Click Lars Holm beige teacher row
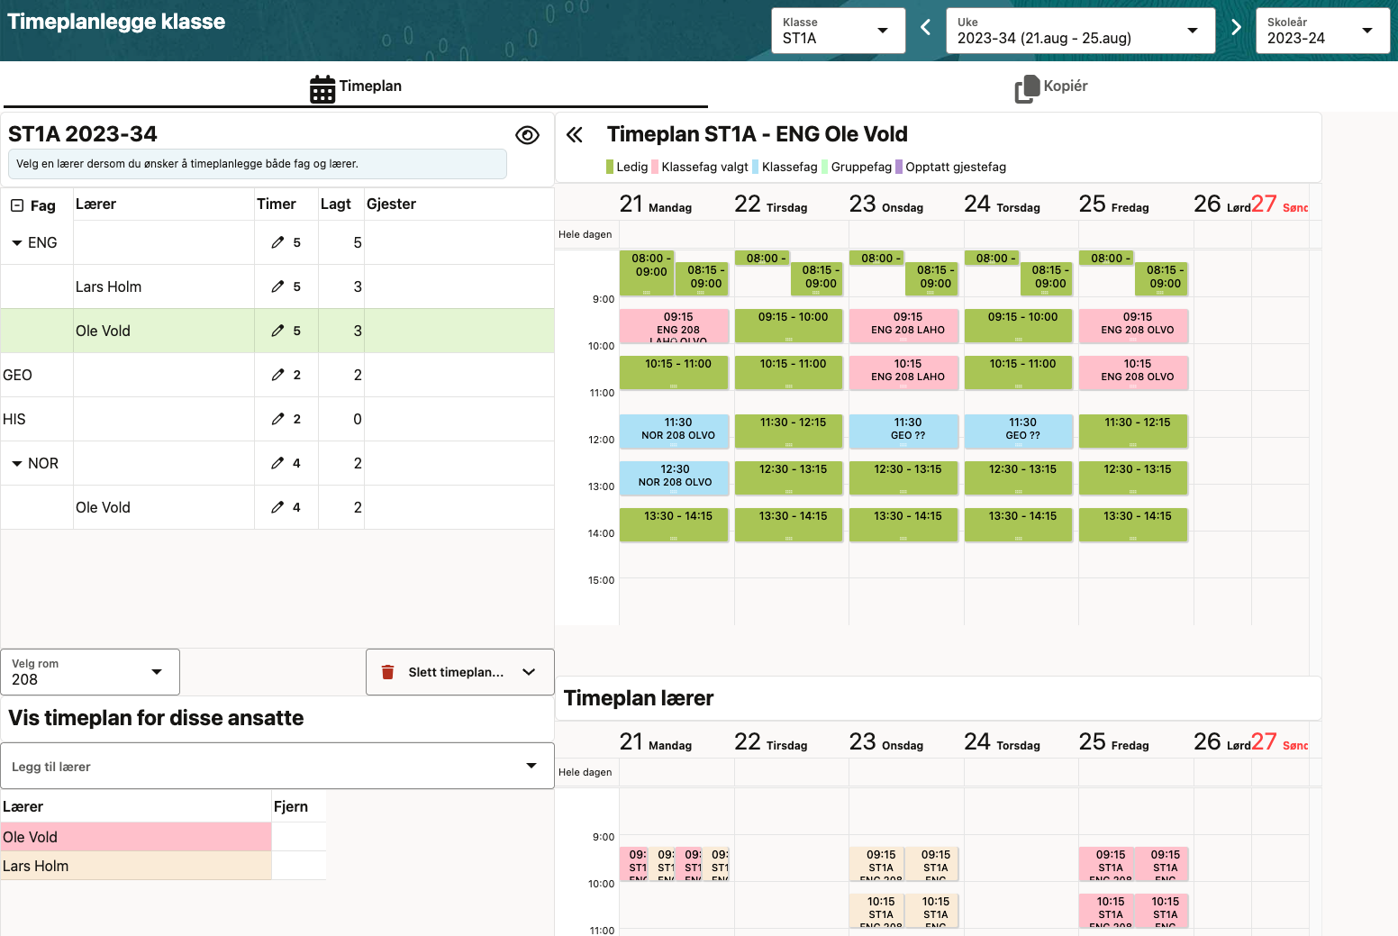 [x=136, y=866]
